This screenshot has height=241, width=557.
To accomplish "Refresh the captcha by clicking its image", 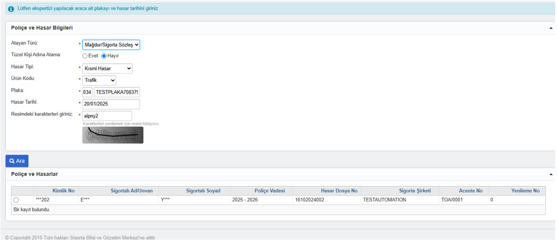I will [x=113, y=135].
